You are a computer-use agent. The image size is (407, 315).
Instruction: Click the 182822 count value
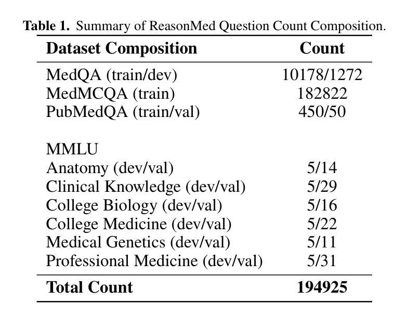click(322, 94)
